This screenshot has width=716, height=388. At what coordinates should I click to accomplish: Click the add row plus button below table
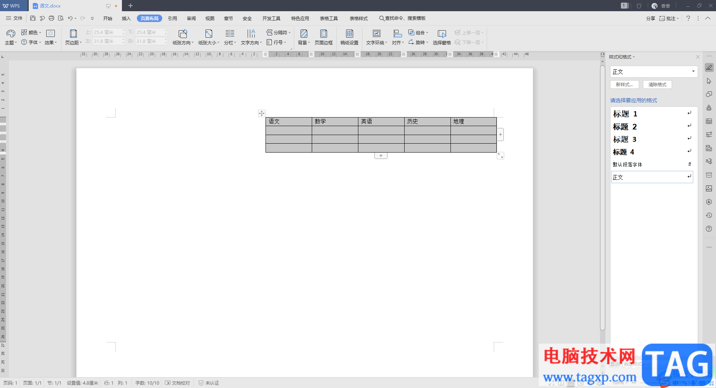tap(381, 156)
